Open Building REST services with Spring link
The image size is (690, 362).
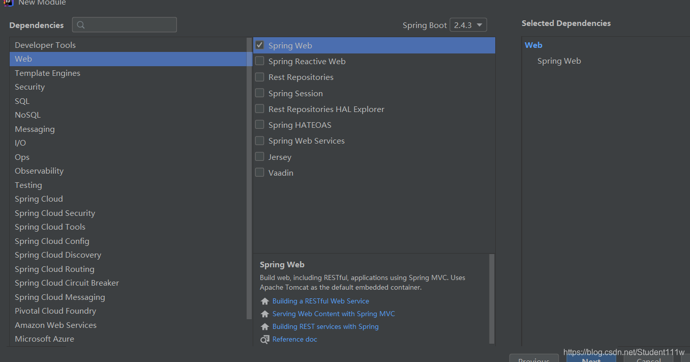pos(325,327)
